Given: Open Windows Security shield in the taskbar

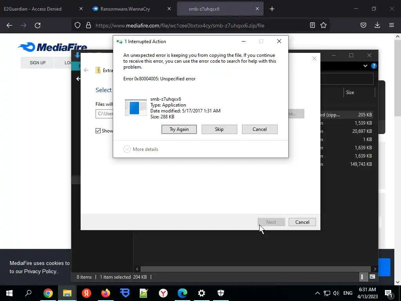Looking at the screenshot, I should click(221, 293).
